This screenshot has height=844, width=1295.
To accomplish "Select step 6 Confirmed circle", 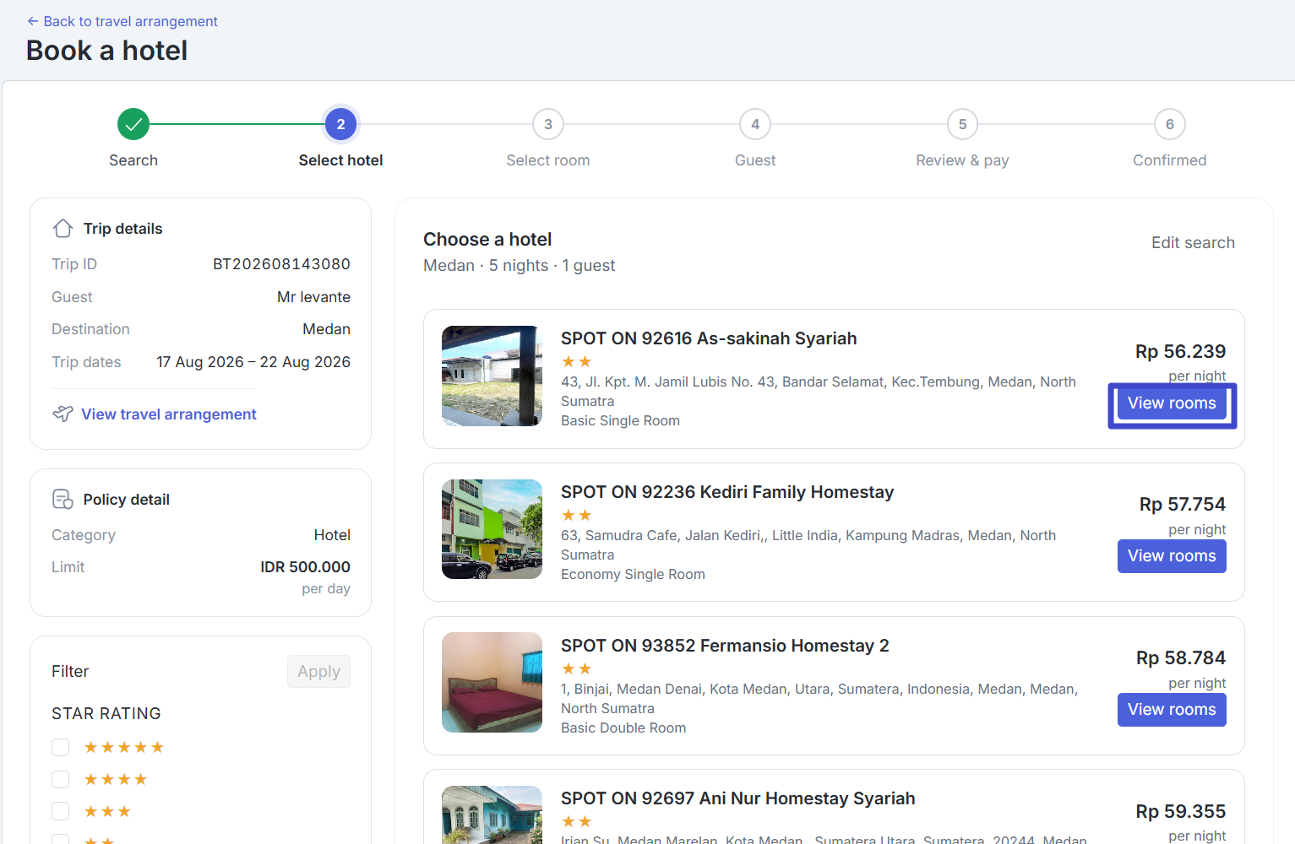I will (1169, 124).
